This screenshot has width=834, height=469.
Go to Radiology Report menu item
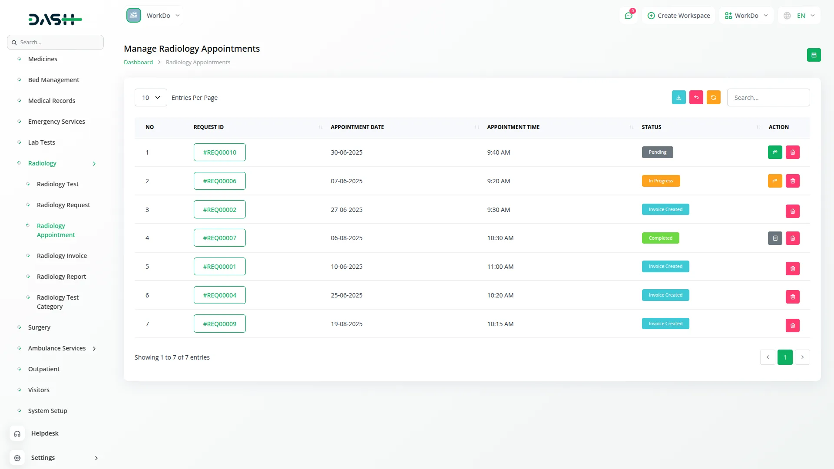point(61,277)
